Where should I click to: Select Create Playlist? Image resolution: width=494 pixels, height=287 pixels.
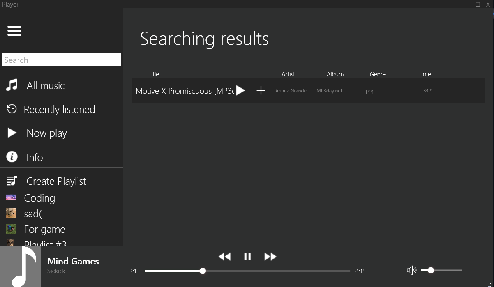tap(56, 181)
